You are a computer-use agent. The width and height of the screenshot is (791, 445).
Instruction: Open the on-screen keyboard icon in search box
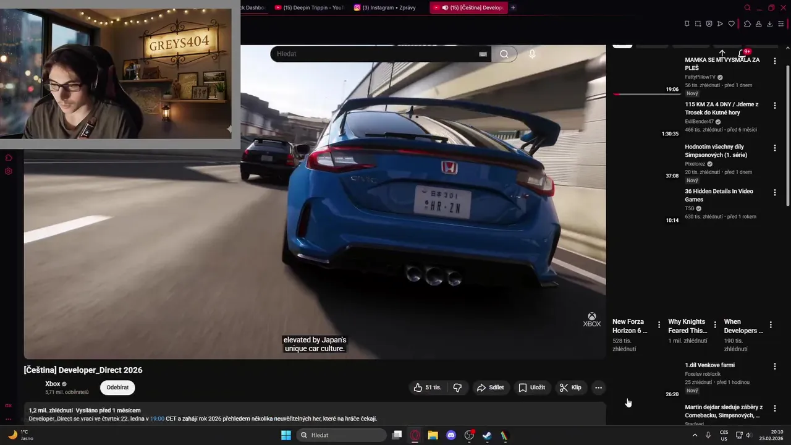(x=483, y=54)
